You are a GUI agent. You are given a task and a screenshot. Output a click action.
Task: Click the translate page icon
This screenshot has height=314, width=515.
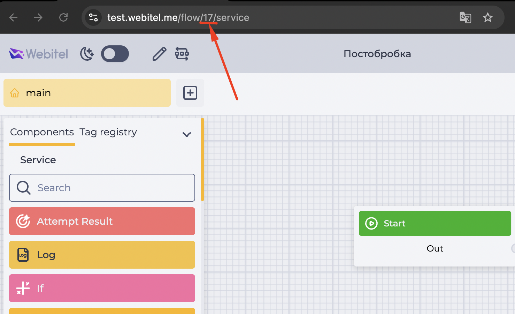click(x=466, y=17)
